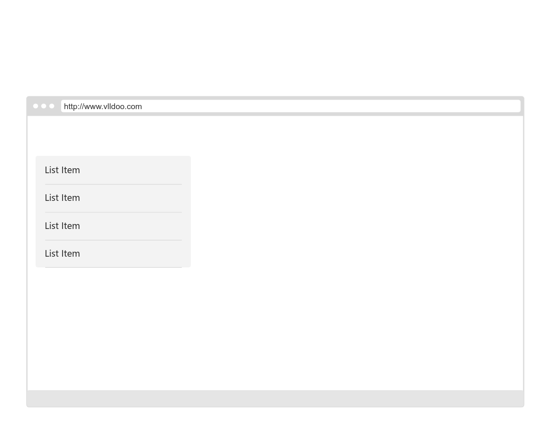Click divider line below third List Item

pos(113,240)
